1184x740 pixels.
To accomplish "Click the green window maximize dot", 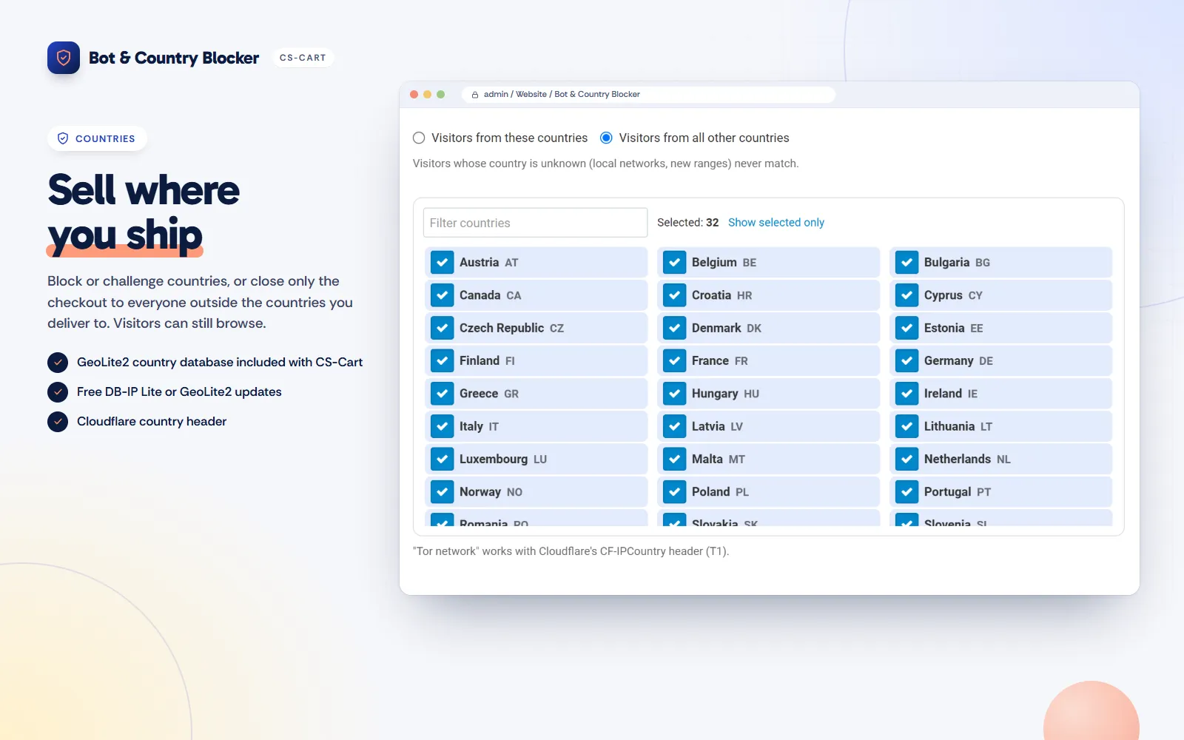I will point(441,95).
